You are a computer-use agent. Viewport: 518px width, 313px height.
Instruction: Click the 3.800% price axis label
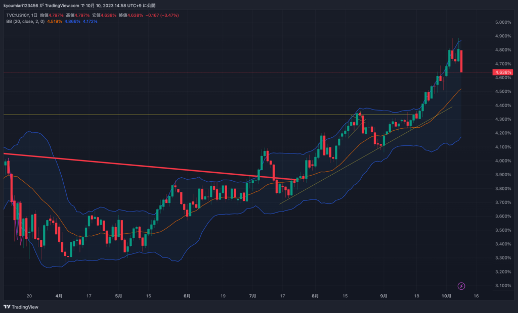pyautogui.click(x=503, y=189)
